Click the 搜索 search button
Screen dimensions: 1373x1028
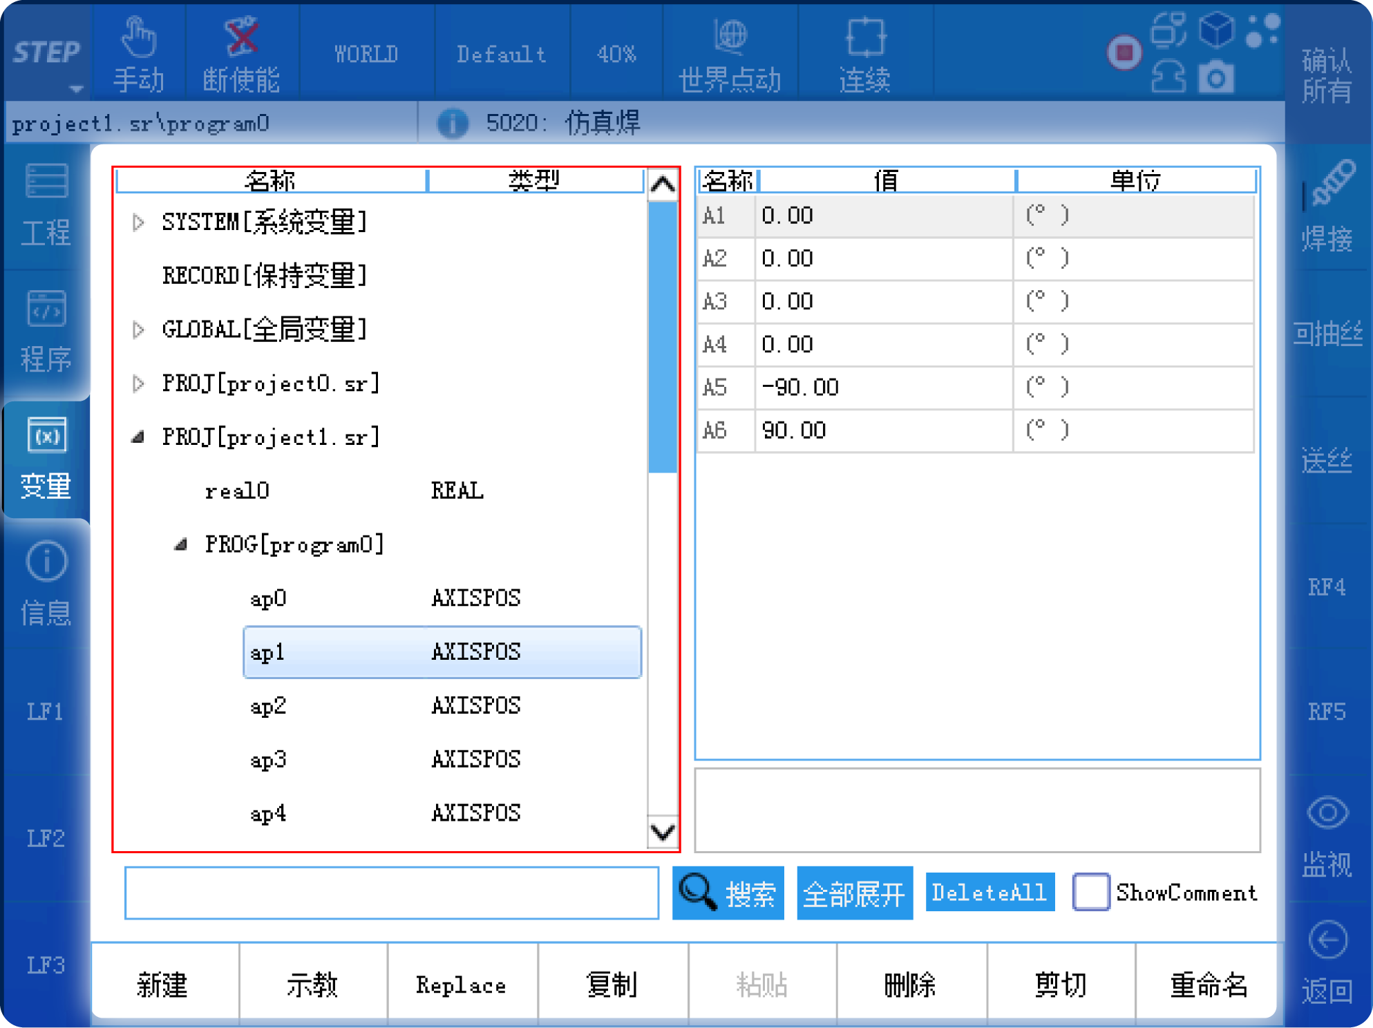728,893
